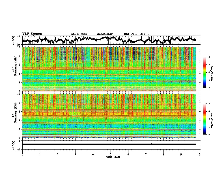Click the time axis tick label "9"
Screen dimensions: 224x173
click(181, 154)
